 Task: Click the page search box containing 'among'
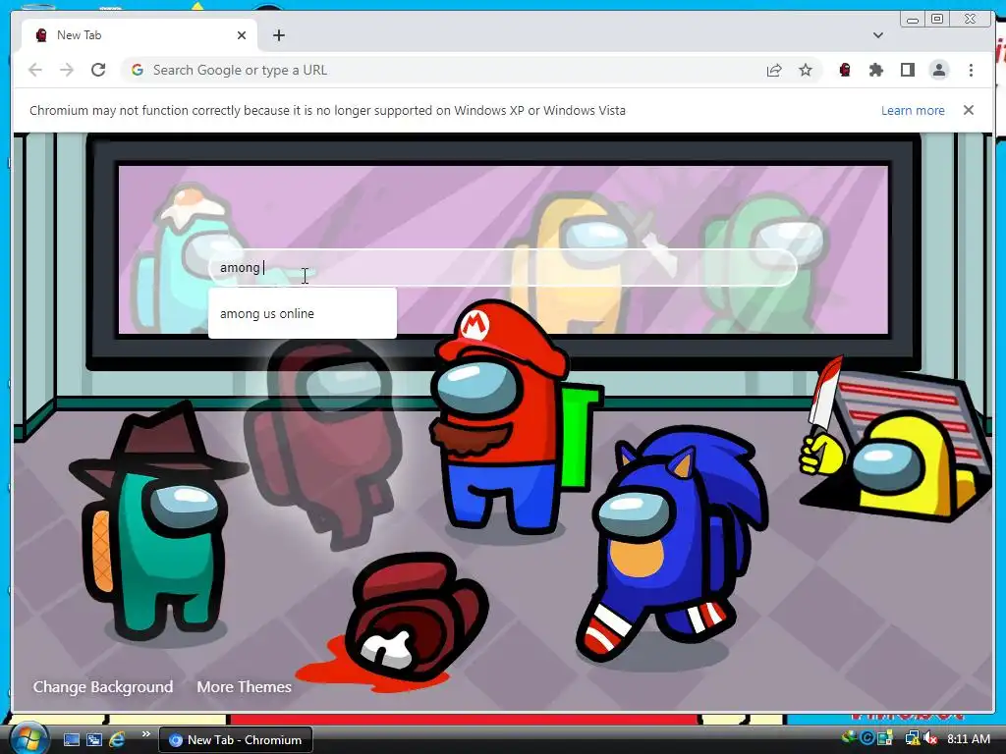pyautogui.click(x=502, y=267)
